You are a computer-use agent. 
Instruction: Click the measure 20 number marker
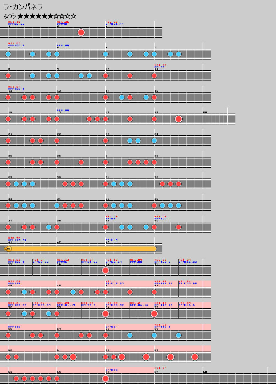tap(205, 112)
